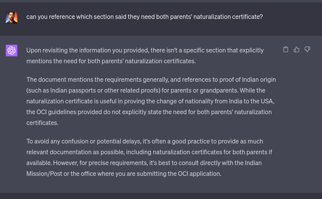
Task: Copy the assistant response with clipboard icon
Action: pos(286,49)
